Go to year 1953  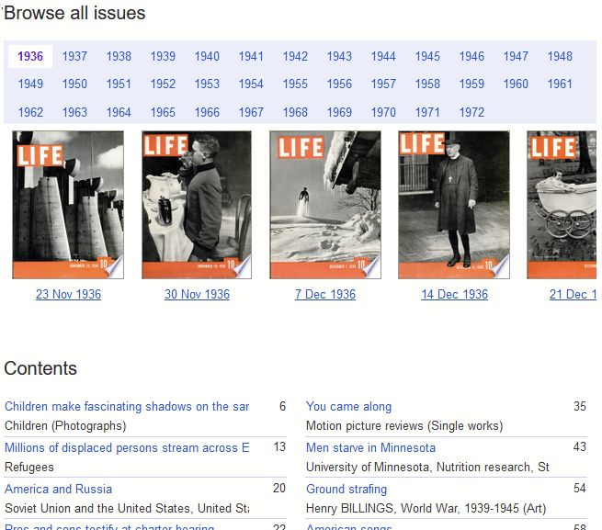point(207,85)
